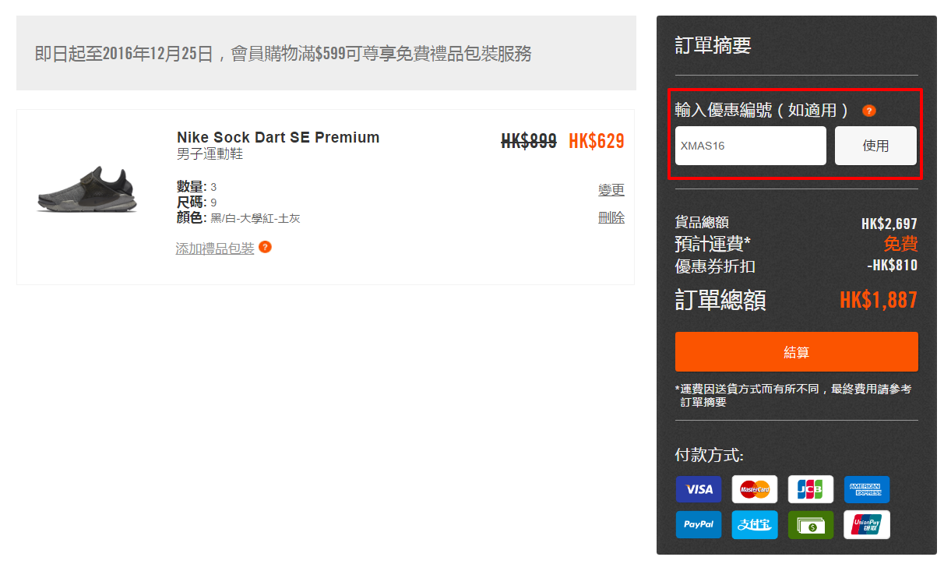This screenshot has height=564, width=944.
Task: Select the PayPal payment icon
Action: (x=699, y=524)
